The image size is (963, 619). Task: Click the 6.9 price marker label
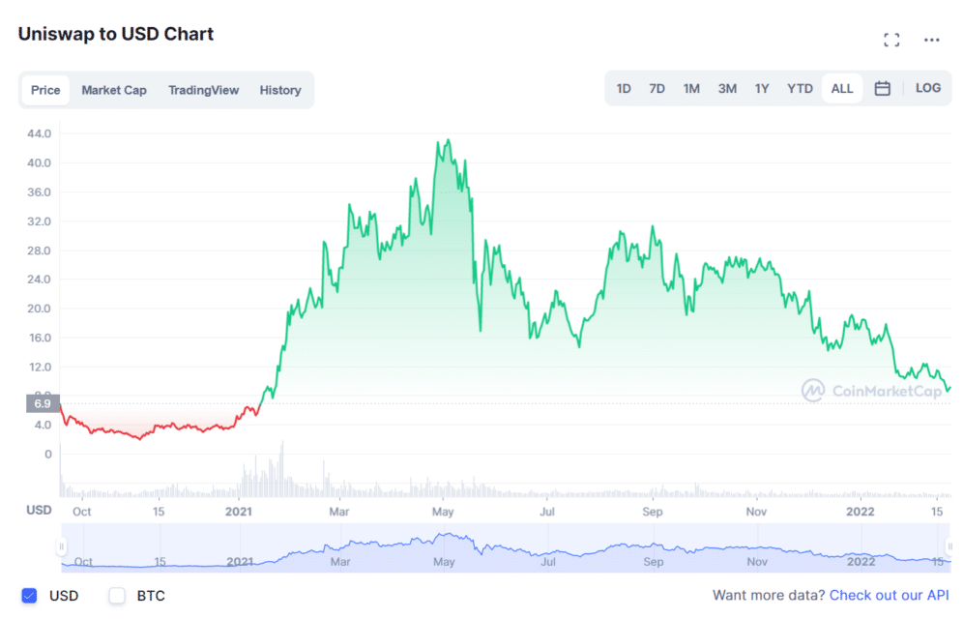point(43,403)
